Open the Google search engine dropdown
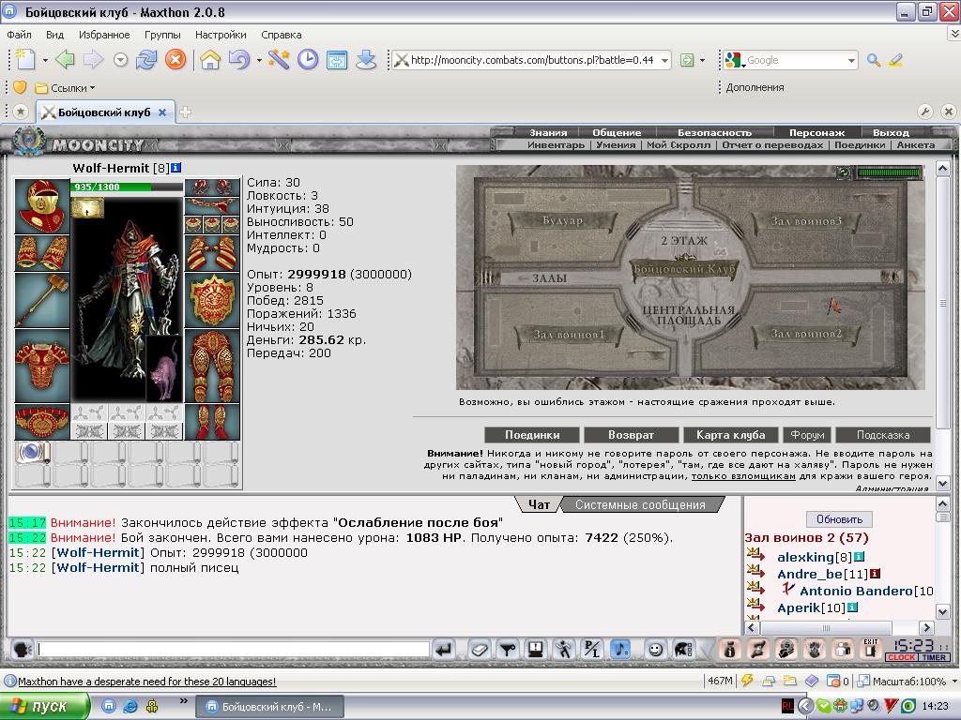961x720 pixels. [x=851, y=61]
